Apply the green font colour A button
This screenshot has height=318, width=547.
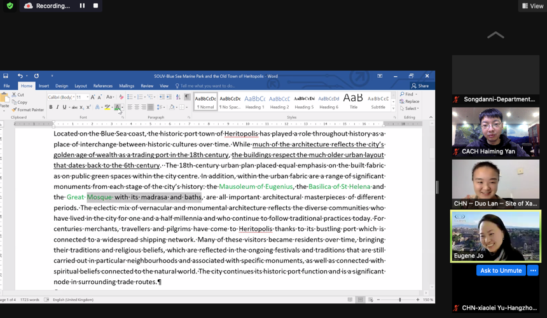(x=117, y=107)
